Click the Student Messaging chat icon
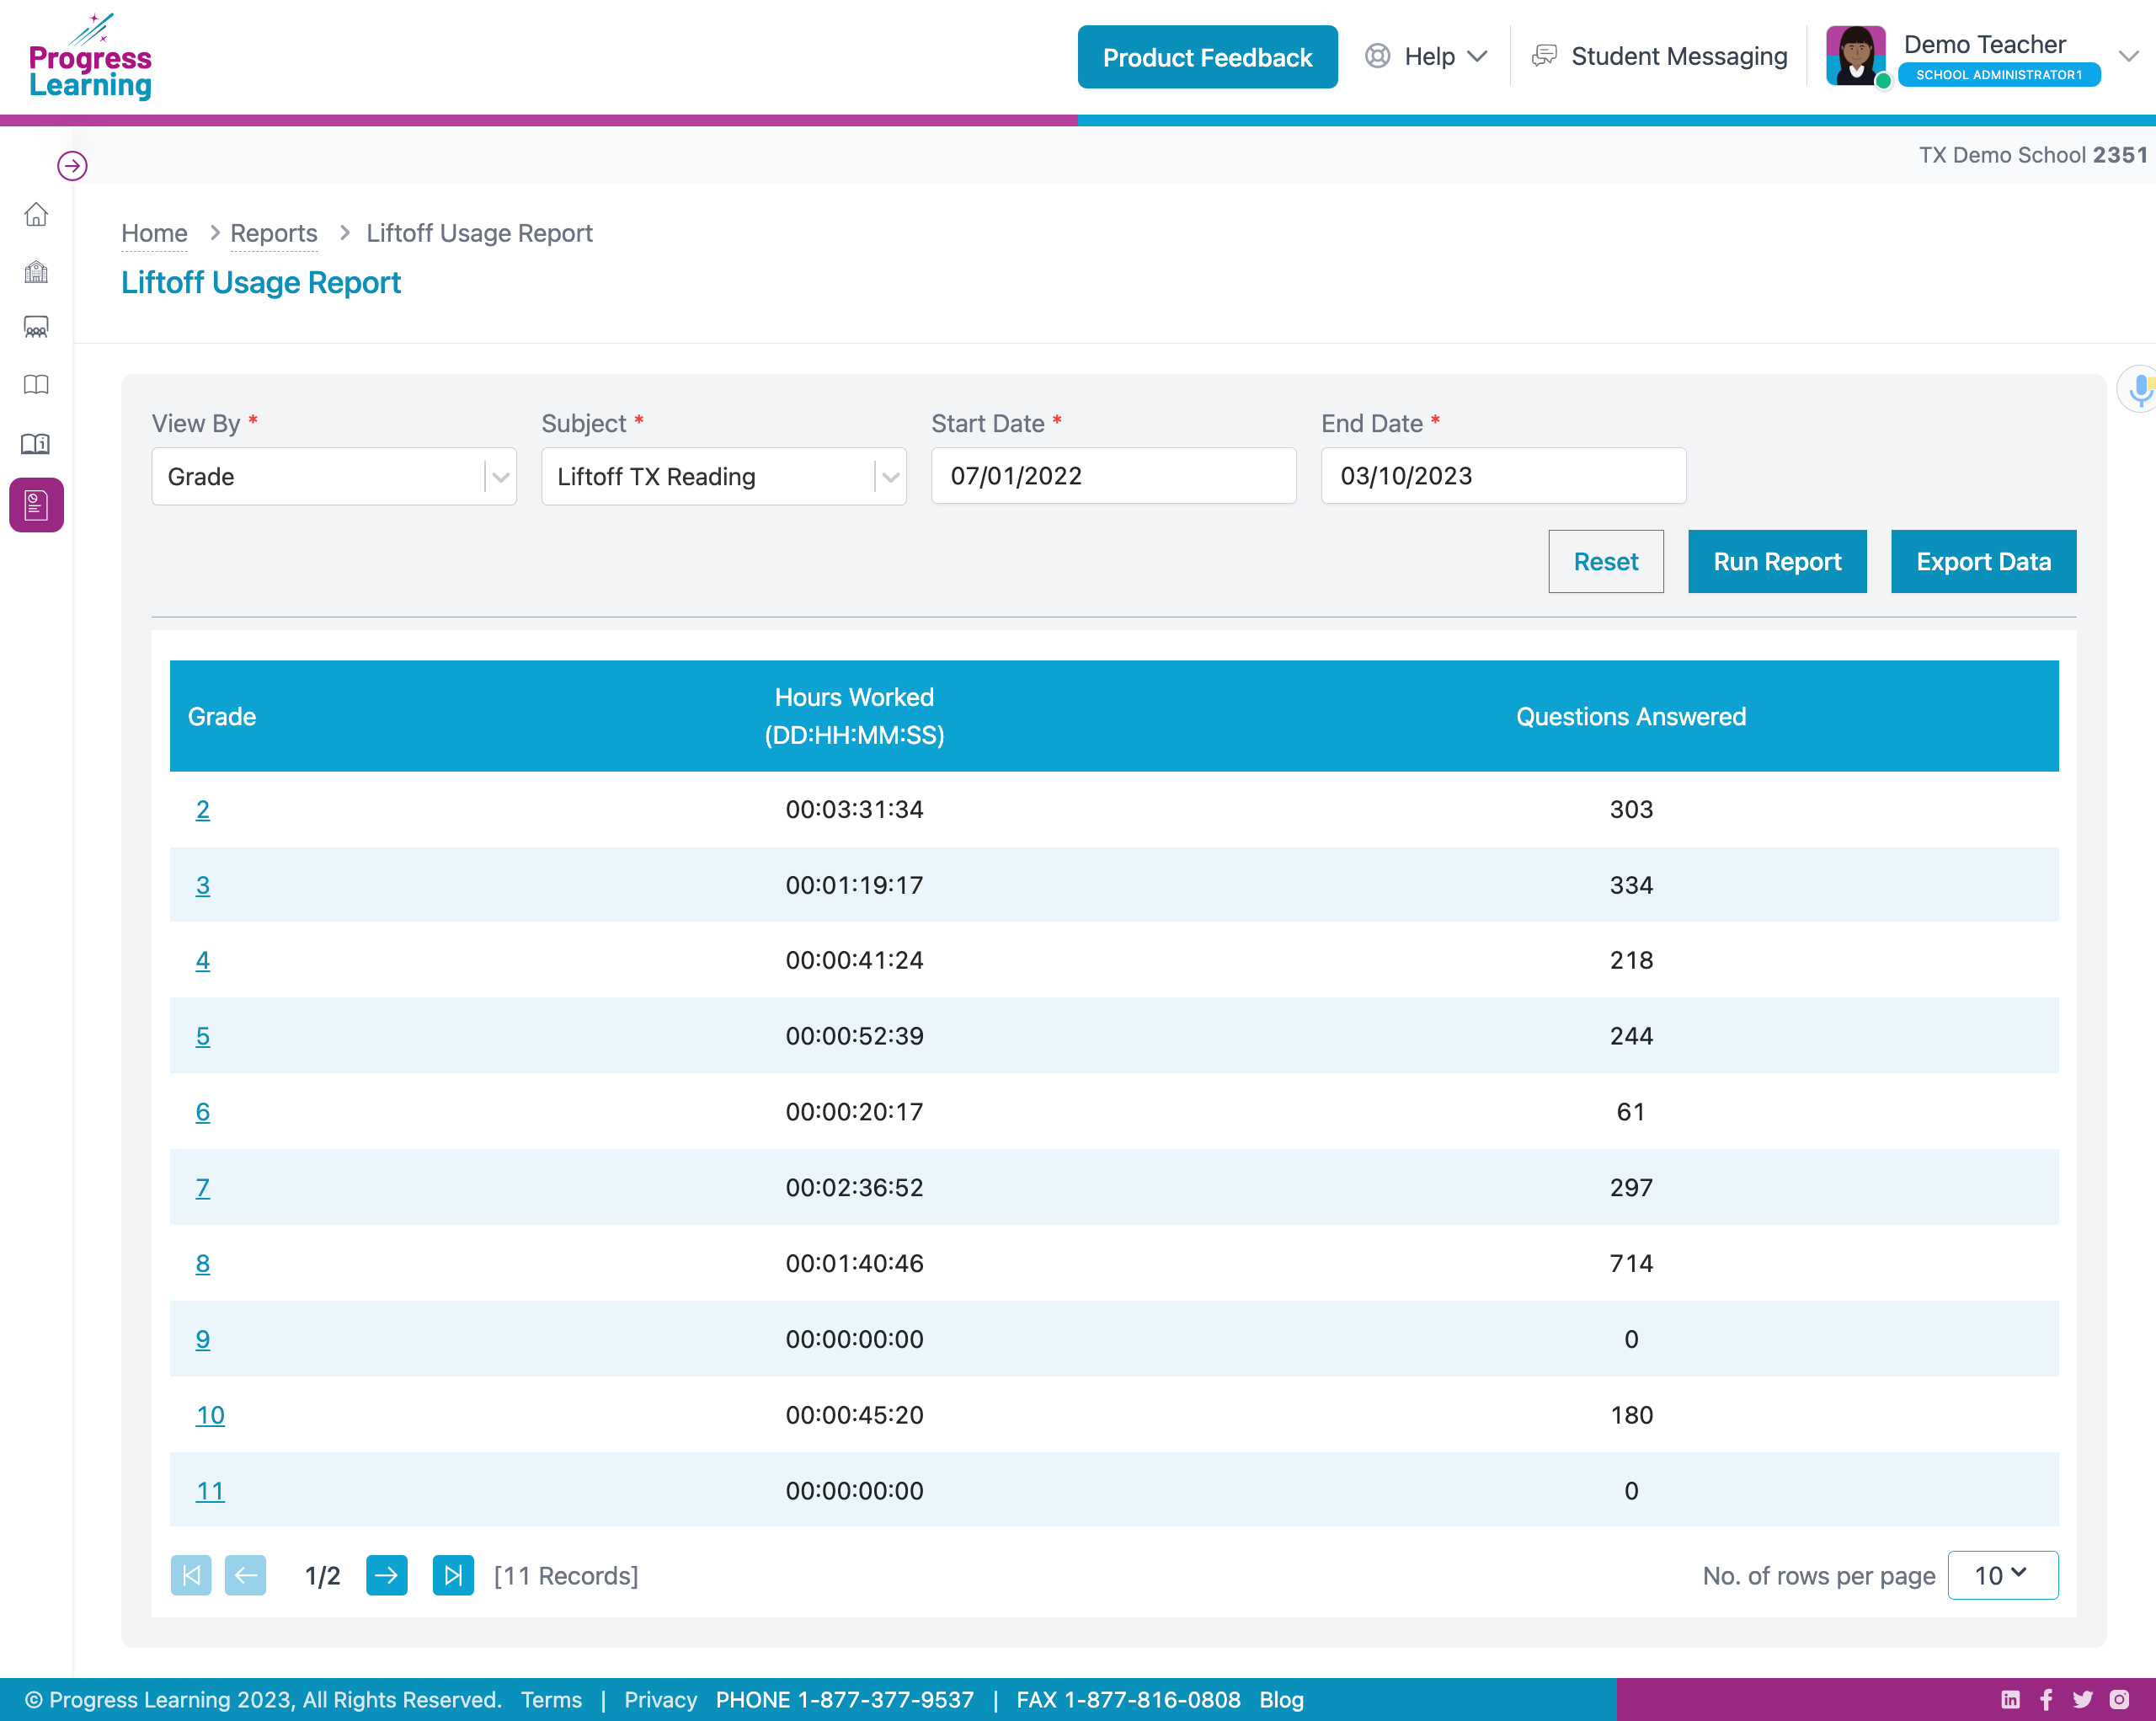 [x=1544, y=56]
